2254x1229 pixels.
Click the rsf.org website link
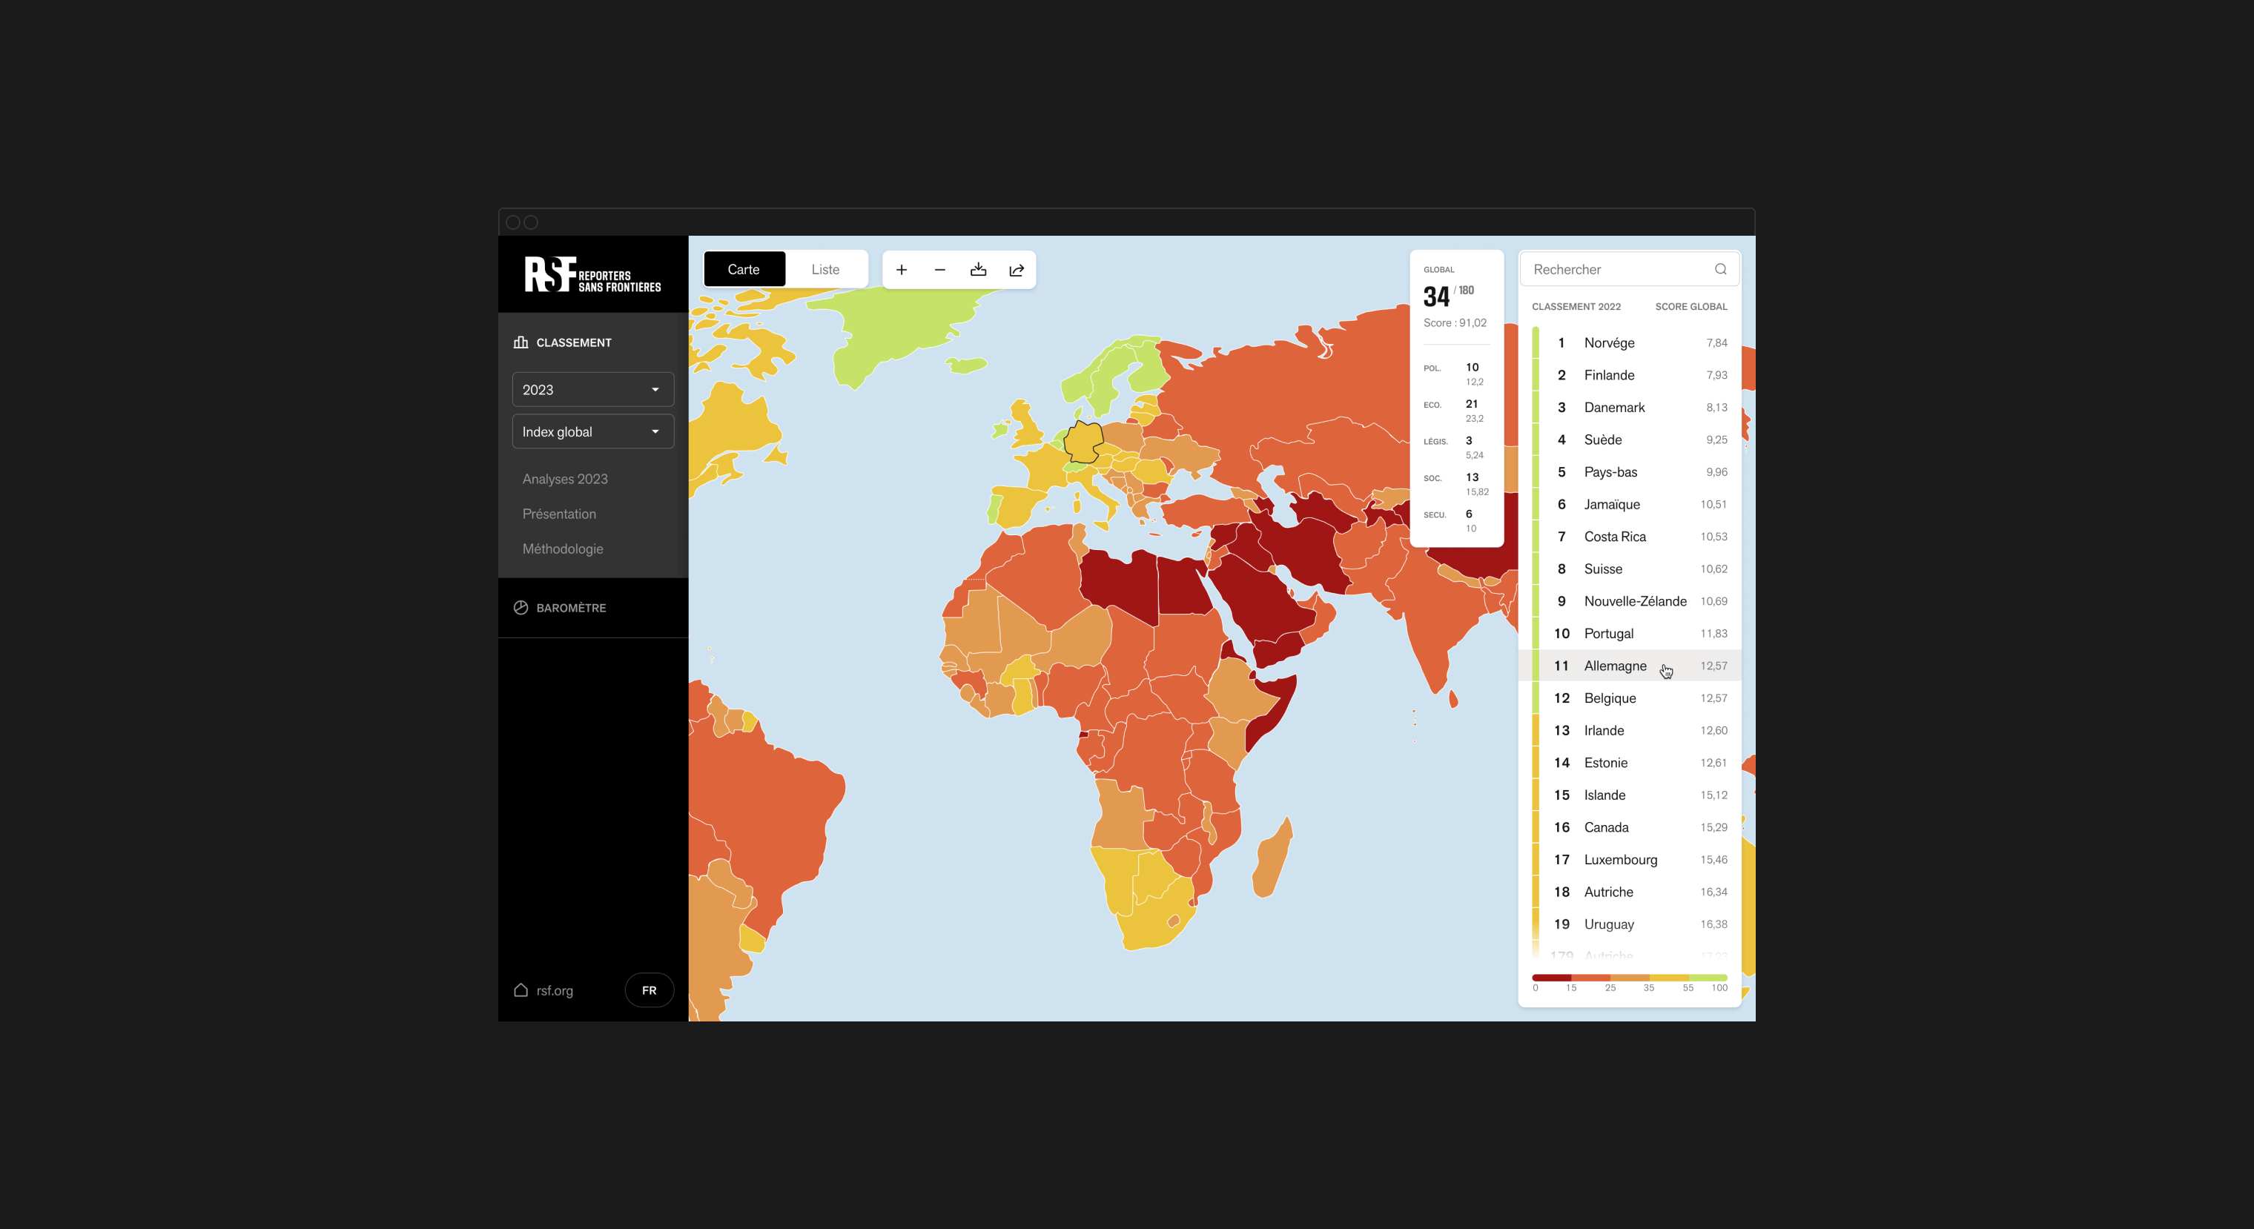pyautogui.click(x=555, y=990)
